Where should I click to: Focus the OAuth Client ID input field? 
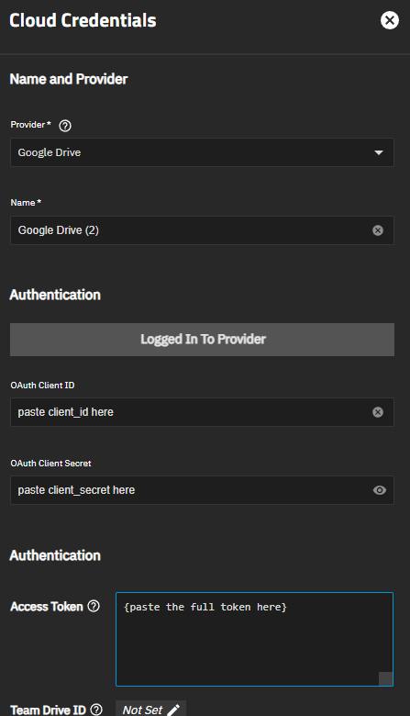point(192,412)
